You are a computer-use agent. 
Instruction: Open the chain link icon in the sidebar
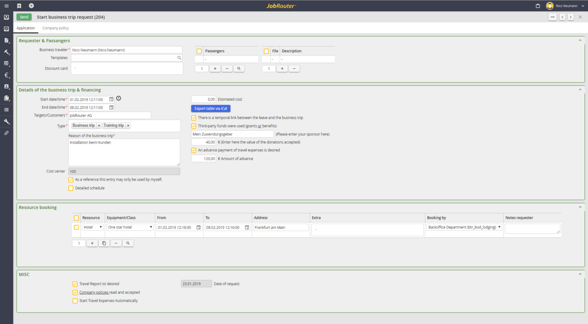click(6, 133)
